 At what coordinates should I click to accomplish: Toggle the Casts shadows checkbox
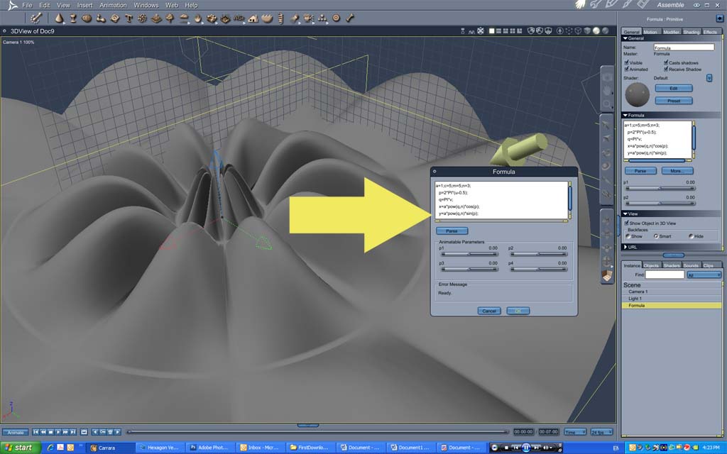tap(665, 62)
